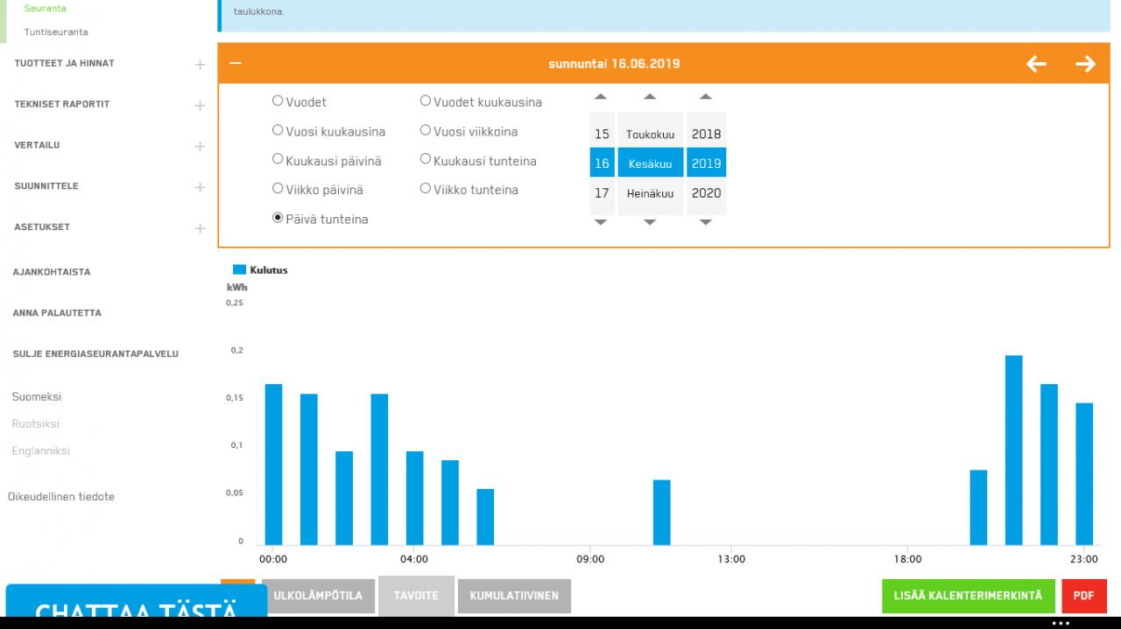Click the up arrow above the day column
Viewport: 1121px width, 629px height.
point(601,97)
